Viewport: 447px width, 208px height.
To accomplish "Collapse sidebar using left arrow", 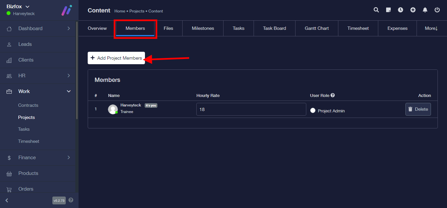I will tap(7, 200).
